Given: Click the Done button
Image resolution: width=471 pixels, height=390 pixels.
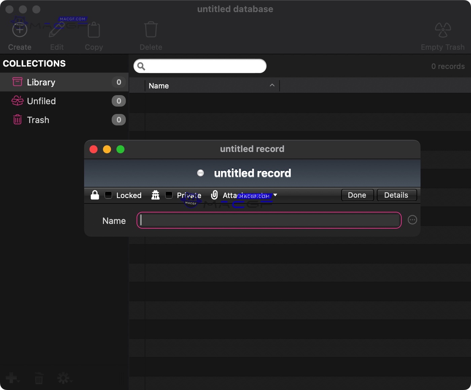Looking at the screenshot, I should point(357,195).
